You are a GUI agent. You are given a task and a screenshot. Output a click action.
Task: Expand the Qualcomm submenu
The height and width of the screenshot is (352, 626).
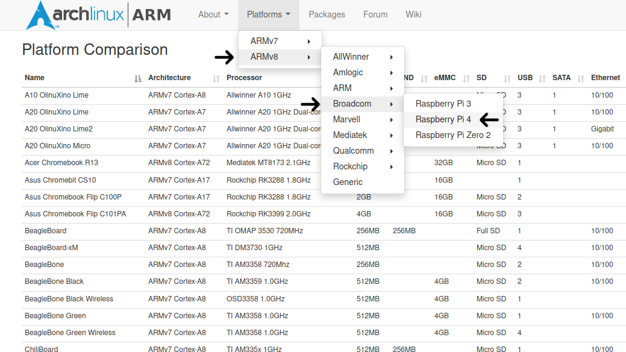[x=363, y=151]
